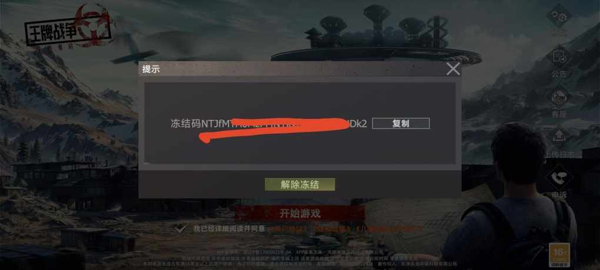Close the 提示 dialog with X
The width and height of the screenshot is (600, 270).
[453, 69]
